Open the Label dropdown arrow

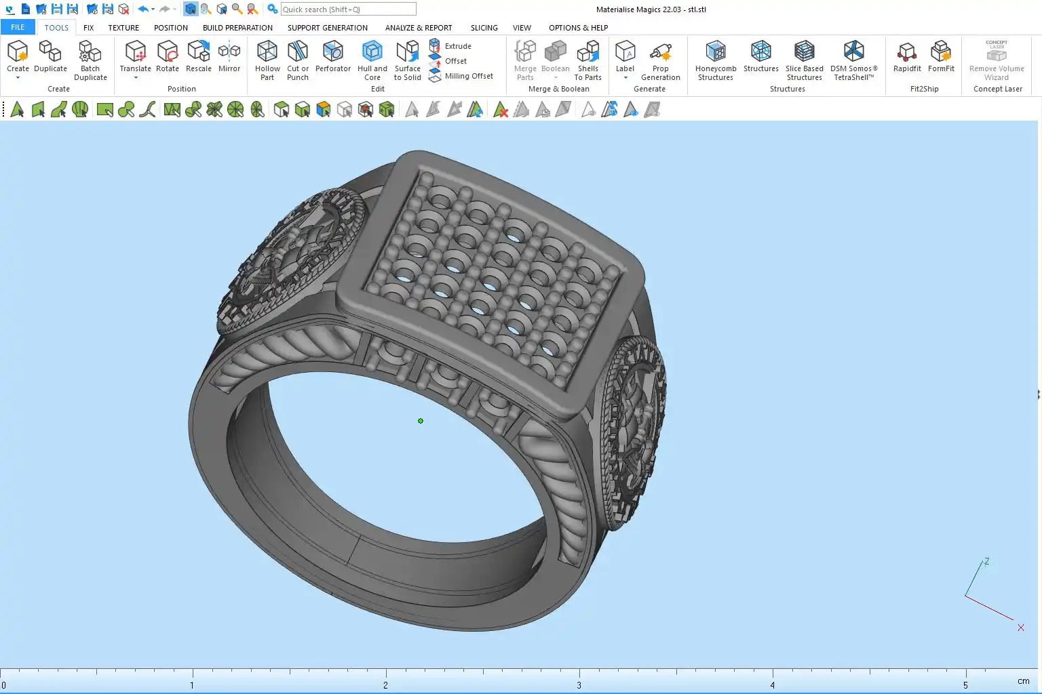tap(625, 78)
